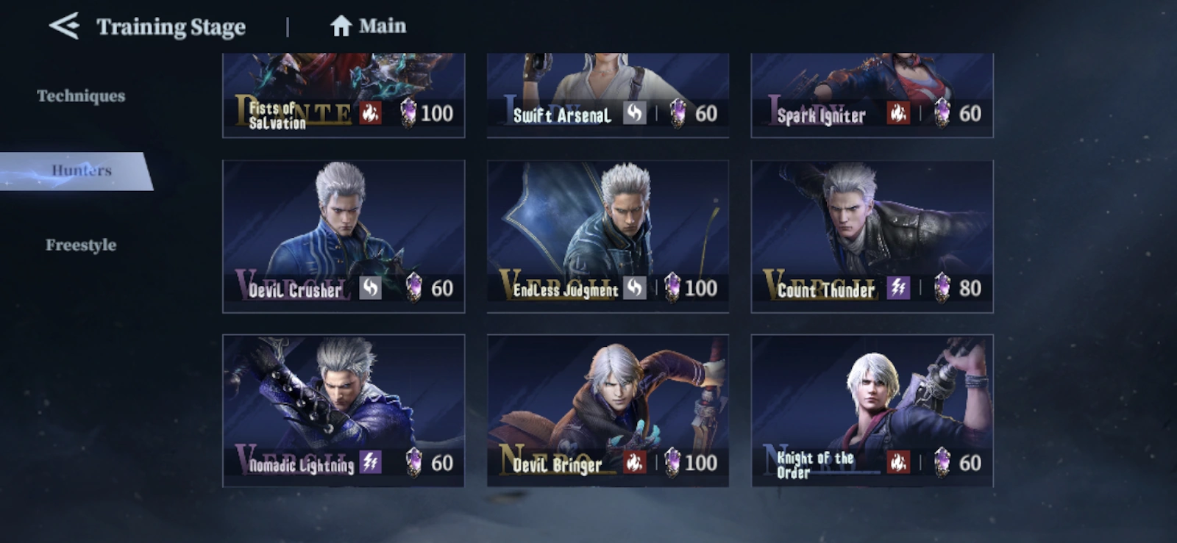1177x543 pixels.
Task: Click fire element icon on Fists of Salvation
Action: pyautogui.click(x=370, y=113)
